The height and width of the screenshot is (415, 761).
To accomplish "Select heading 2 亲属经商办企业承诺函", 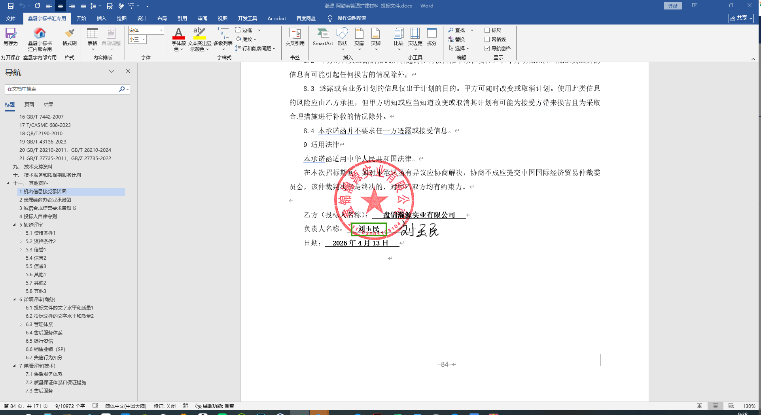I will point(45,200).
